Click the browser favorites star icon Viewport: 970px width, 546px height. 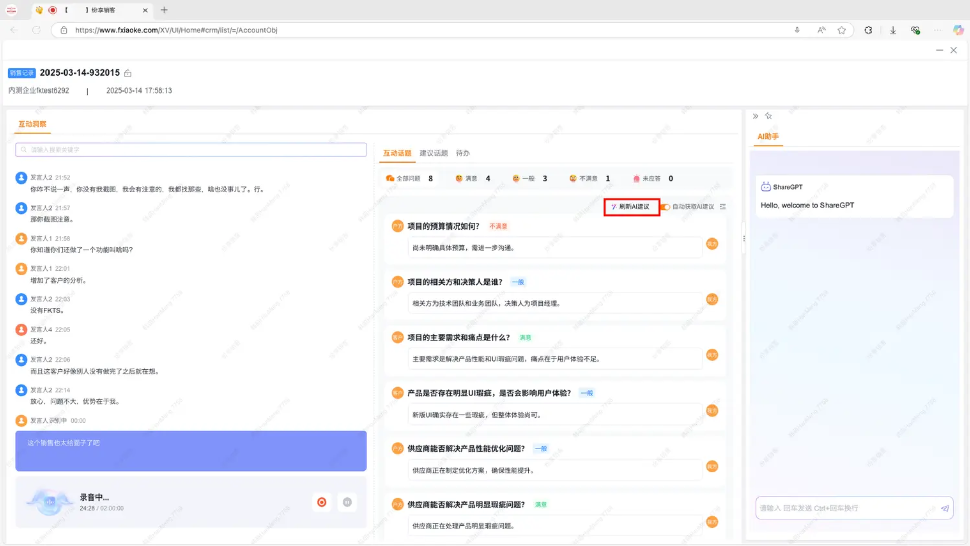841,30
